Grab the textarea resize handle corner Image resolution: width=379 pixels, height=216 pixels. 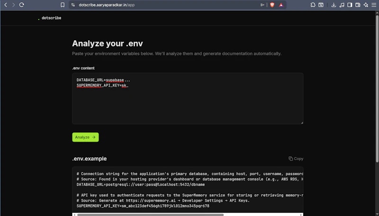302,123
